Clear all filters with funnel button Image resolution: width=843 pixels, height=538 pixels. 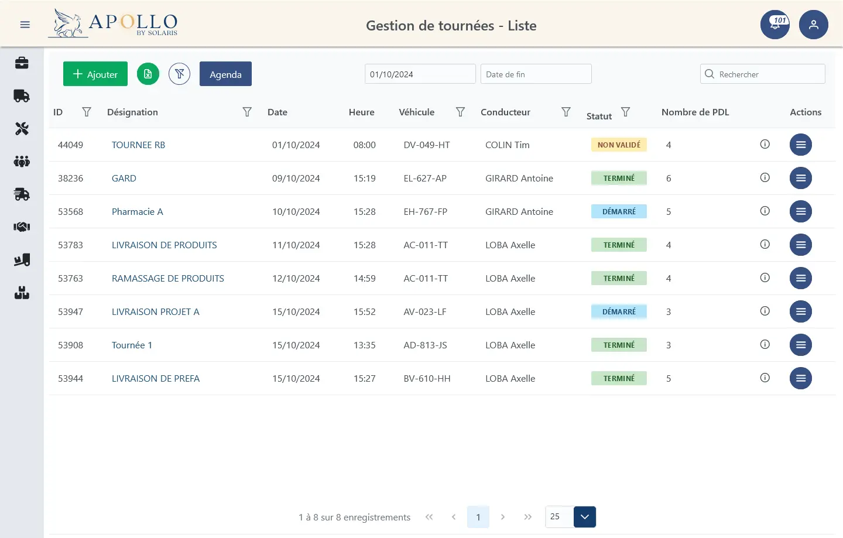click(180, 74)
